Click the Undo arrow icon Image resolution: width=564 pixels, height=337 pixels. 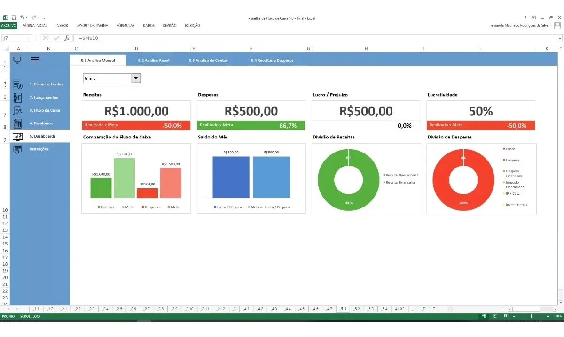(x=23, y=18)
